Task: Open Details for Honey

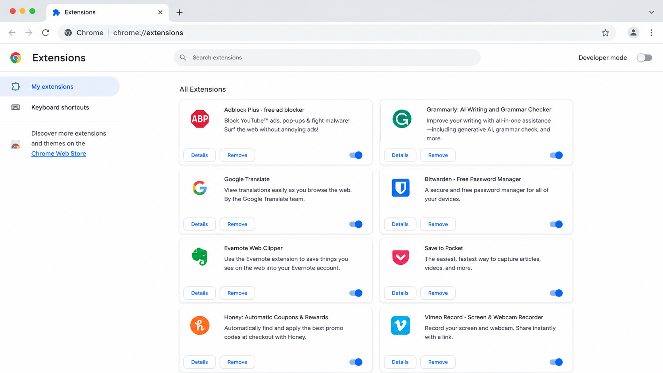Action: point(199,362)
